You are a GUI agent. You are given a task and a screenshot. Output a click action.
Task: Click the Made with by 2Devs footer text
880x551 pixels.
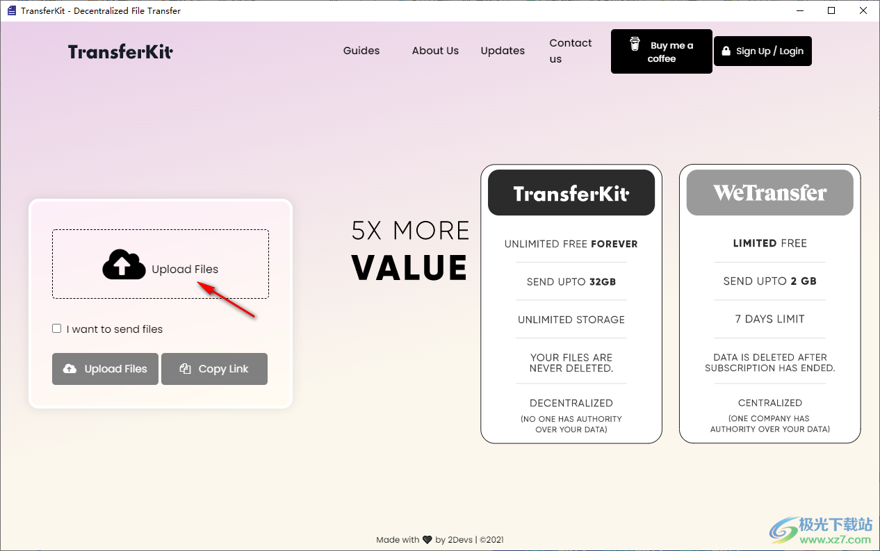[440, 540]
